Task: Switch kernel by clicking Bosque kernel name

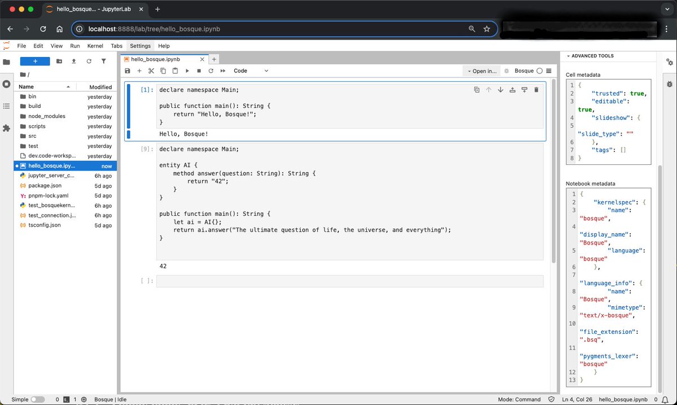Action: pyautogui.click(x=524, y=71)
